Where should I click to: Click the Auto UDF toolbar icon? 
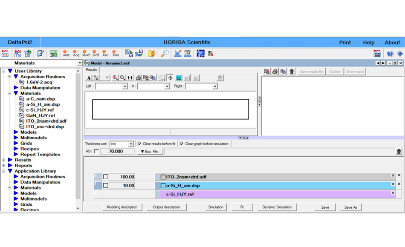(x=188, y=53)
